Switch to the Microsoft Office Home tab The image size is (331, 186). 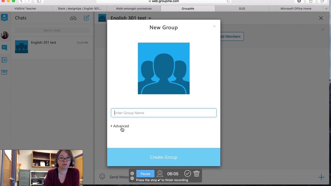pyautogui.click(x=296, y=9)
